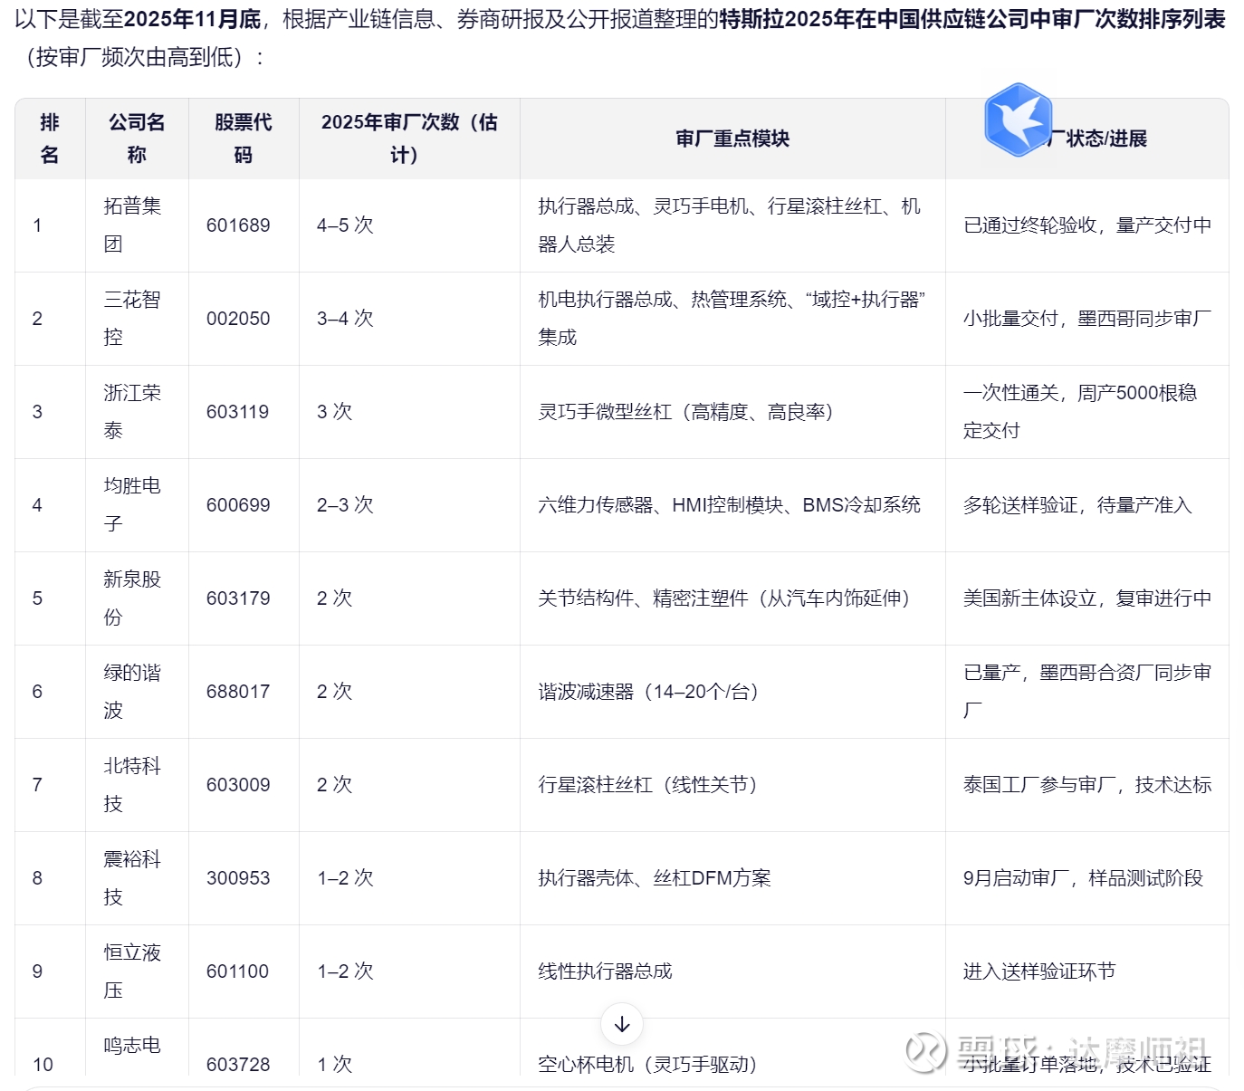Click status 一次性通关，周产5000根稳定交付
The width and height of the screenshot is (1244, 1091).
1080,412
